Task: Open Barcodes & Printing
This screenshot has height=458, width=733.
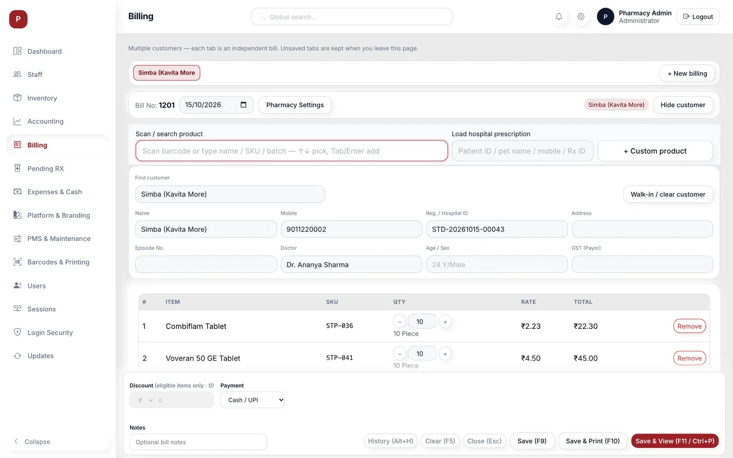Action: (58, 262)
